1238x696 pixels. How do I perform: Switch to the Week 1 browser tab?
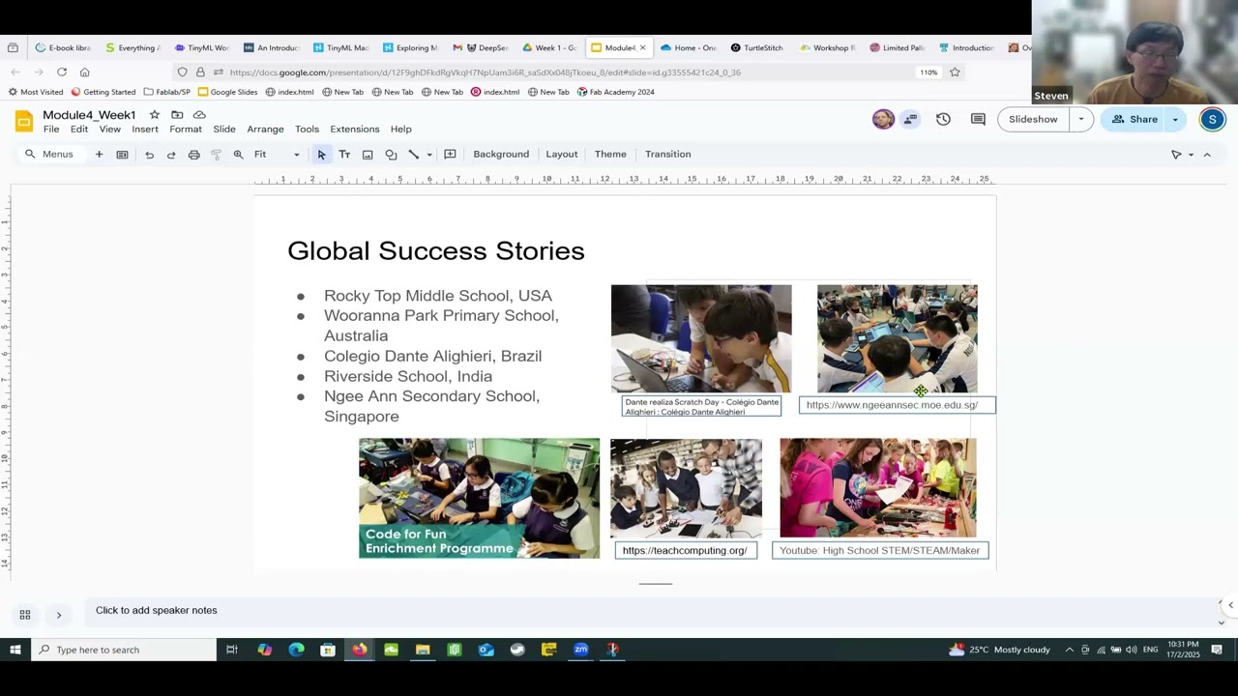(549, 47)
